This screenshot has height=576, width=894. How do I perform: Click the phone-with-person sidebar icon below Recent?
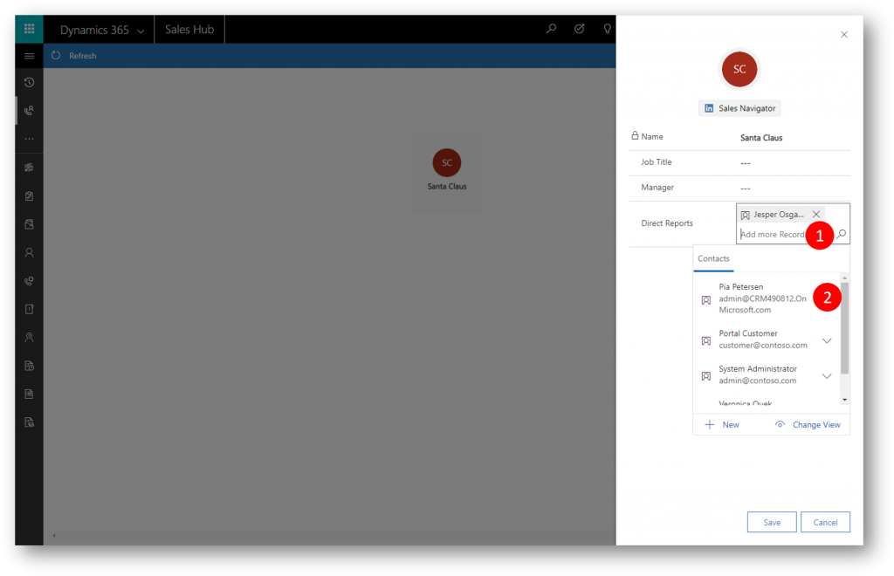(x=29, y=111)
